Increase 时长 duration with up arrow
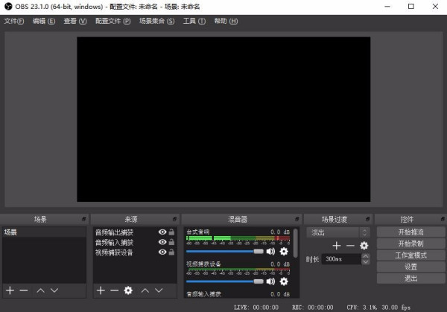The width and height of the screenshot is (447, 312). point(366,256)
